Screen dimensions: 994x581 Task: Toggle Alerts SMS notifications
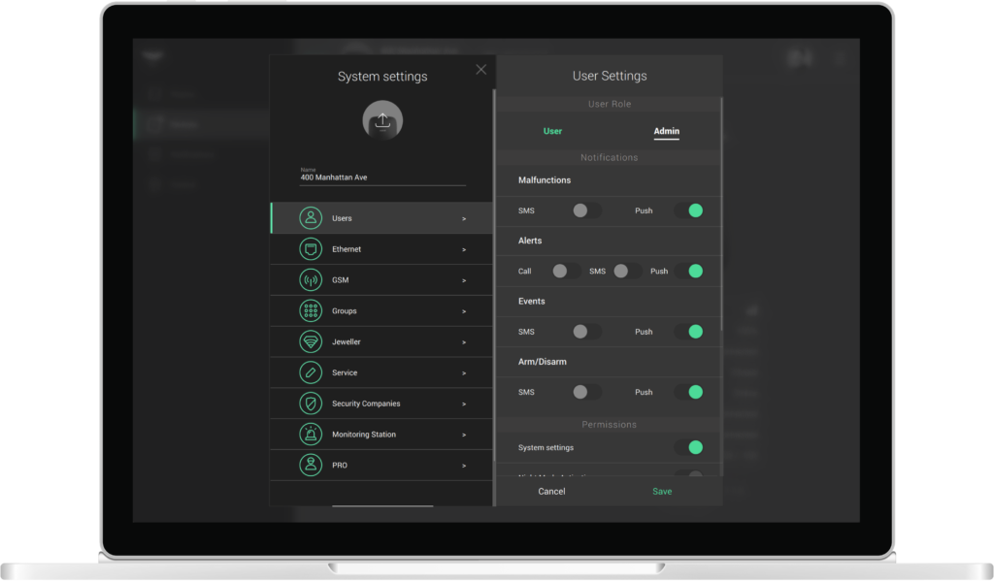[x=627, y=272]
